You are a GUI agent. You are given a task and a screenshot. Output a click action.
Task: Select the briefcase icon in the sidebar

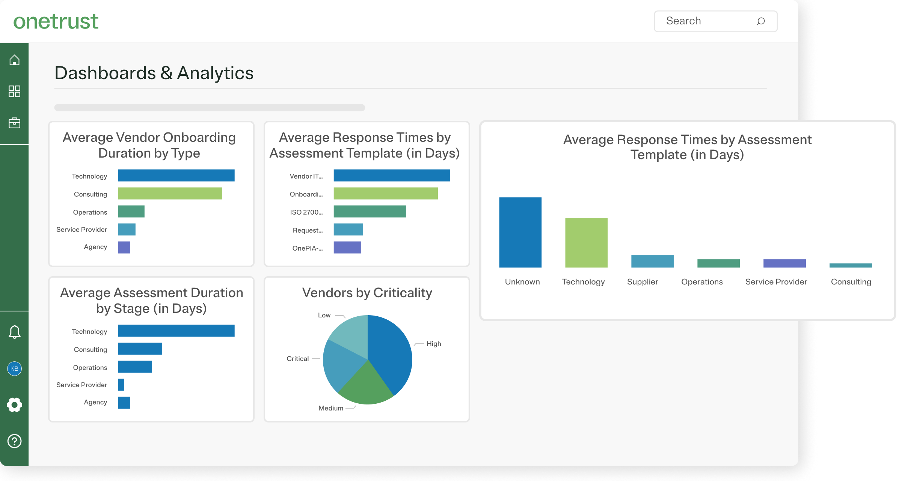pyautogui.click(x=15, y=123)
